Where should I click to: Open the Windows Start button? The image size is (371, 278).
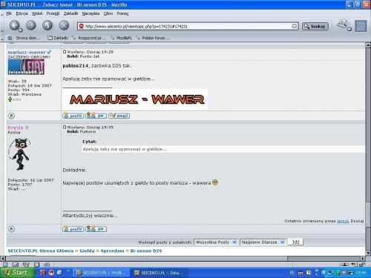click(17, 273)
